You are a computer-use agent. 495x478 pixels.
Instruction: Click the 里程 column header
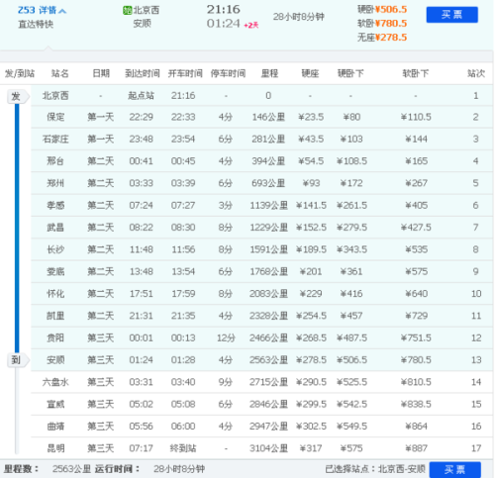pyautogui.click(x=269, y=73)
